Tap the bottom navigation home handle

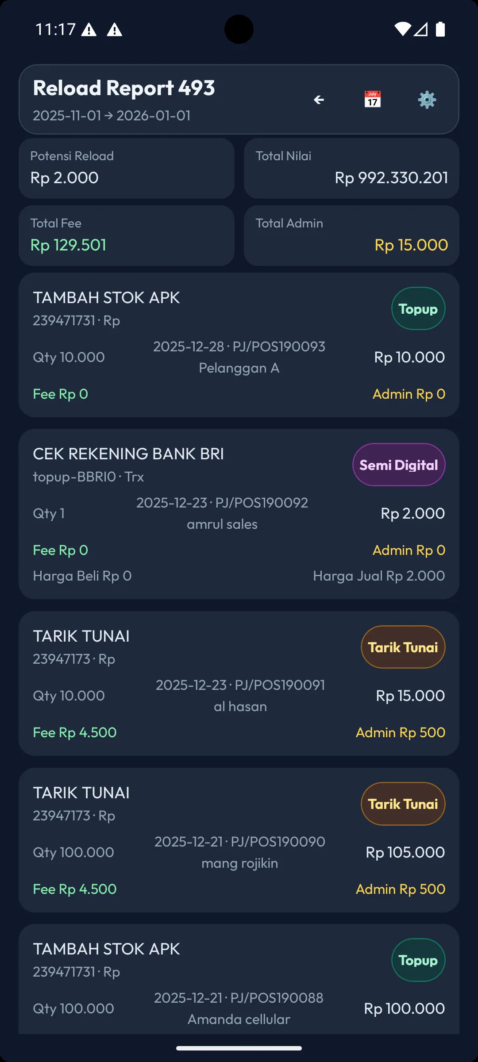coord(239,1048)
